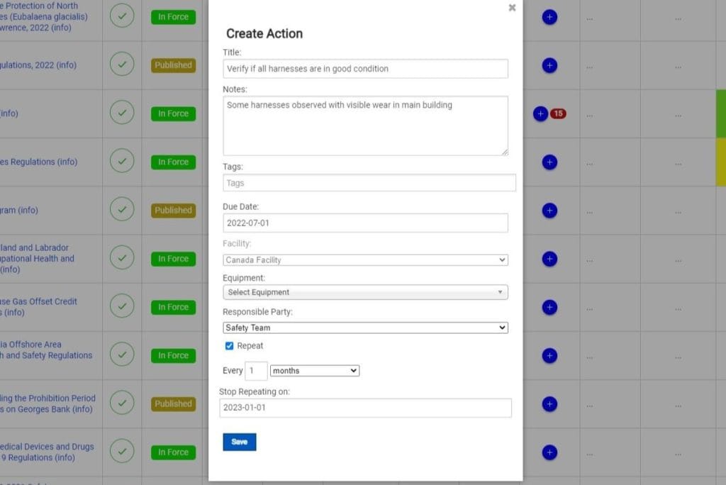The height and width of the screenshot is (485, 726).
Task: Uncheck the Repeat checkbox
Action: 229,346
